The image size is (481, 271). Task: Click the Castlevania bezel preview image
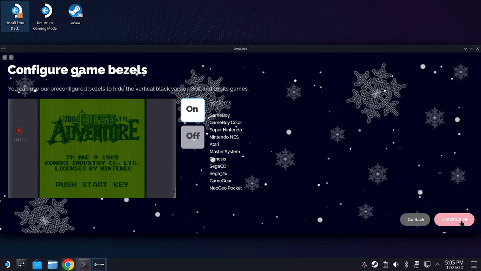pos(92,148)
